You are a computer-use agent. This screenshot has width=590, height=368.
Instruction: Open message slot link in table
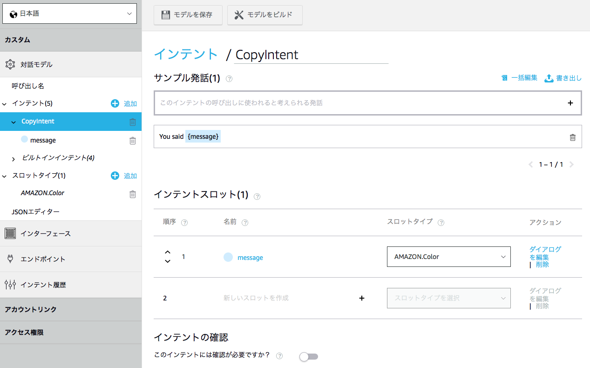point(250,258)
